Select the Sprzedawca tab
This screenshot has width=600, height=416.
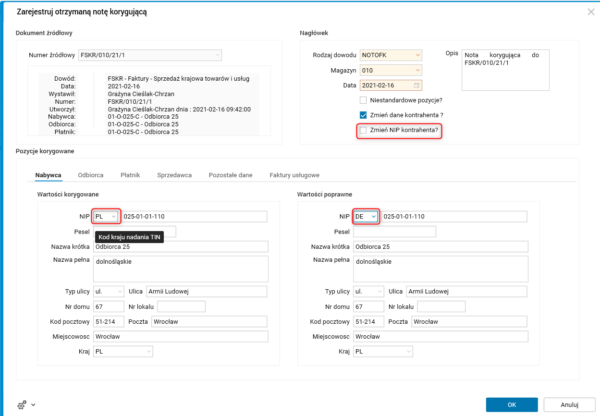tap(174, 175)
